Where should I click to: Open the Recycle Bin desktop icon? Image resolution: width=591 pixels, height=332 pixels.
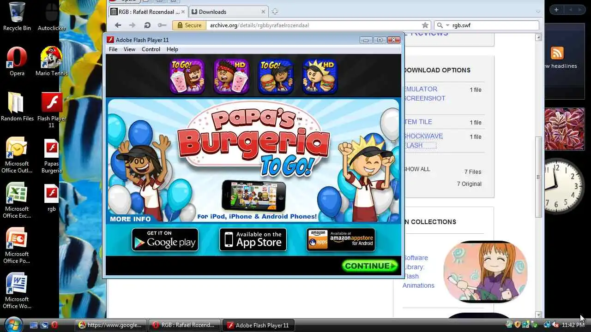point(17,16)
